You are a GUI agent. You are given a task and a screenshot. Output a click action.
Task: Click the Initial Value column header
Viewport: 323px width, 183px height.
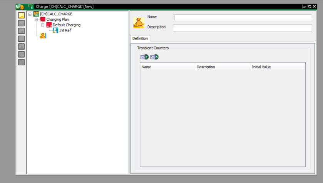coord(278,67)
